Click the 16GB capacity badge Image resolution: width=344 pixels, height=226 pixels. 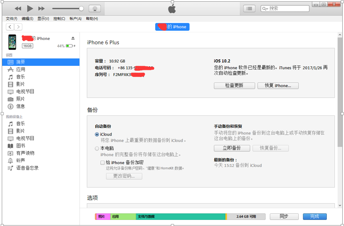(27, 46)
